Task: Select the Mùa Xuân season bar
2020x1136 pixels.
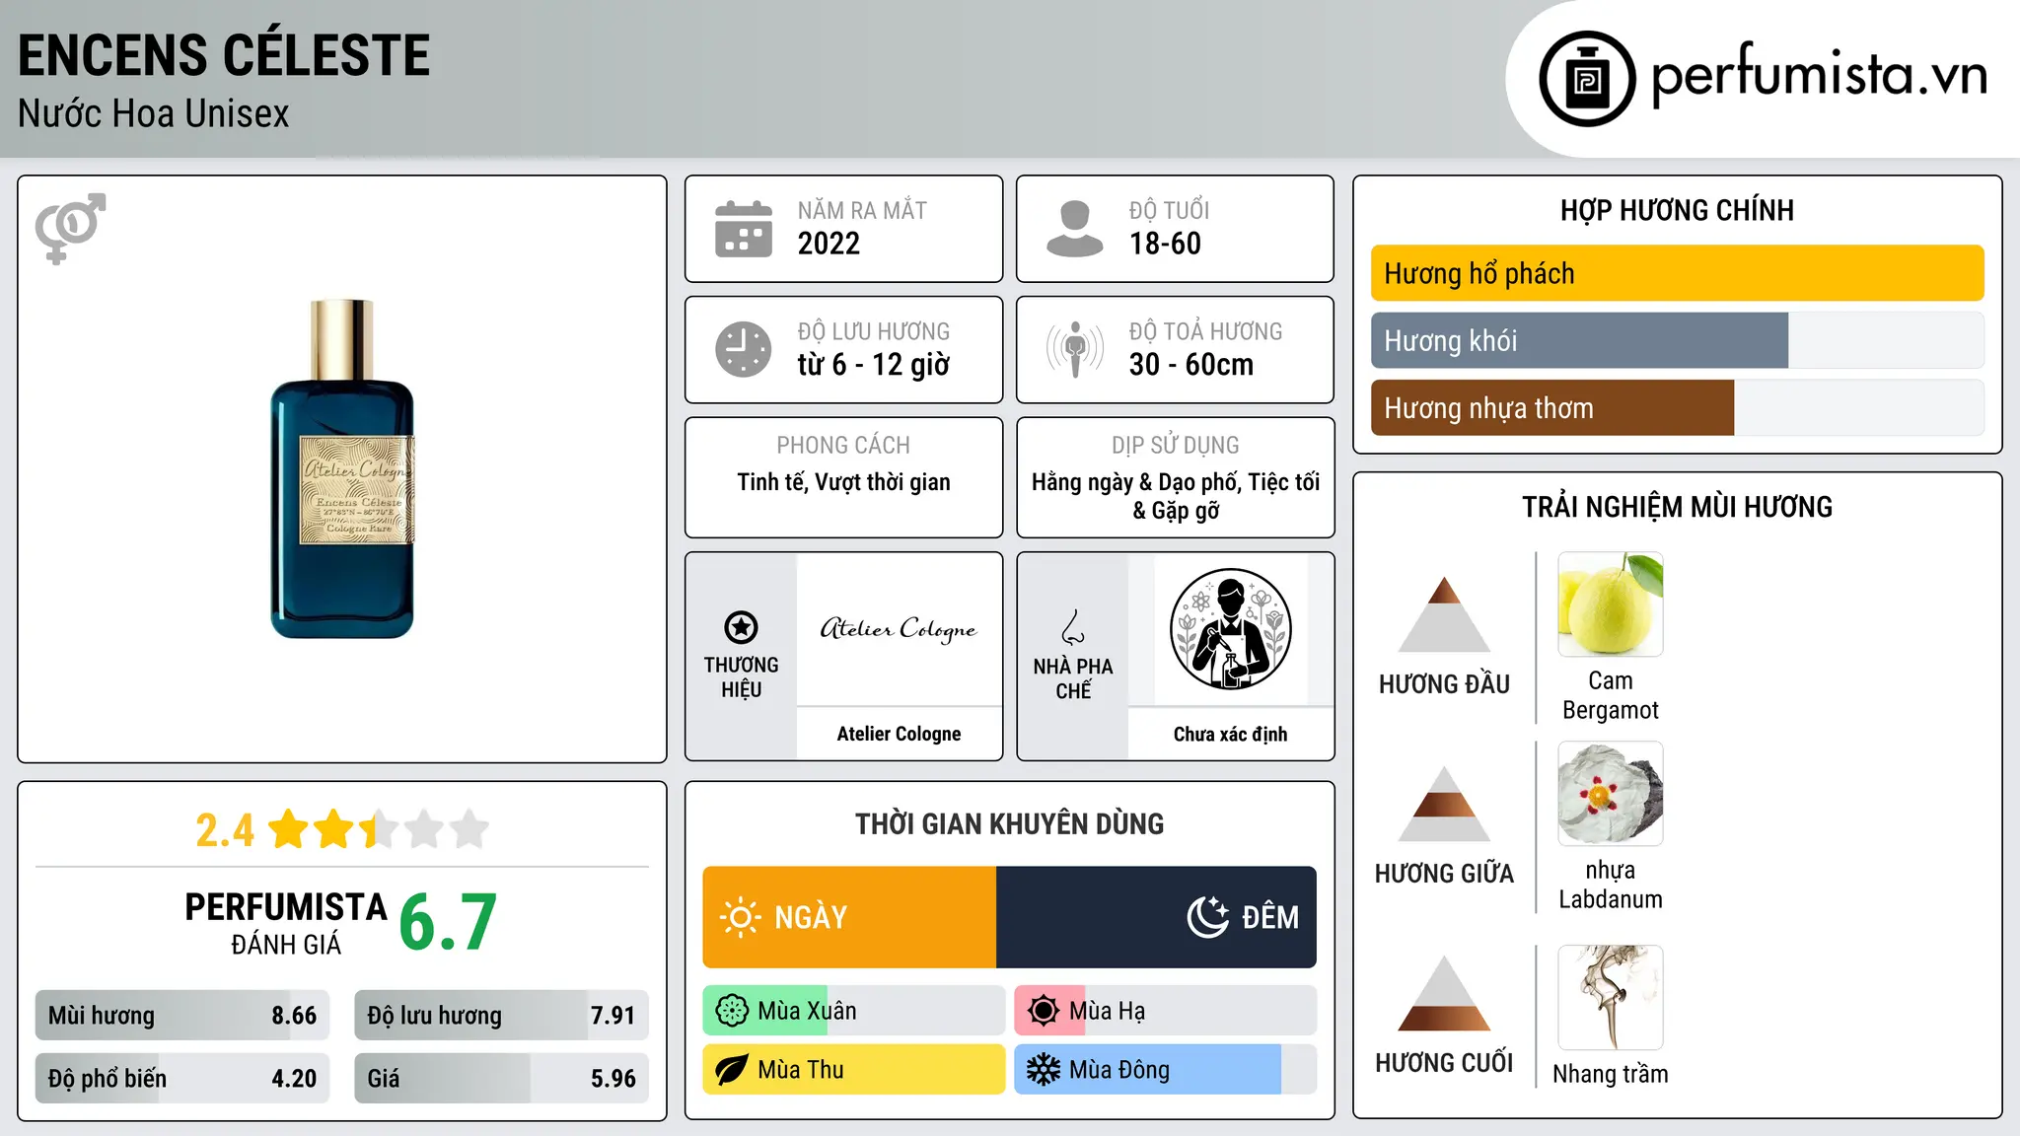Action: coord(854,1011)
